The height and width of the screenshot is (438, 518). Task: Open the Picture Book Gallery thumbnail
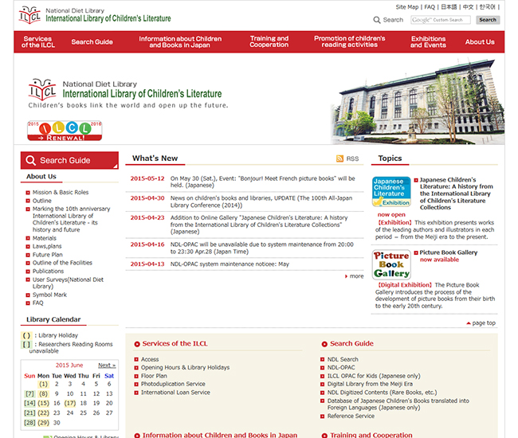click(x=391, y=264)
